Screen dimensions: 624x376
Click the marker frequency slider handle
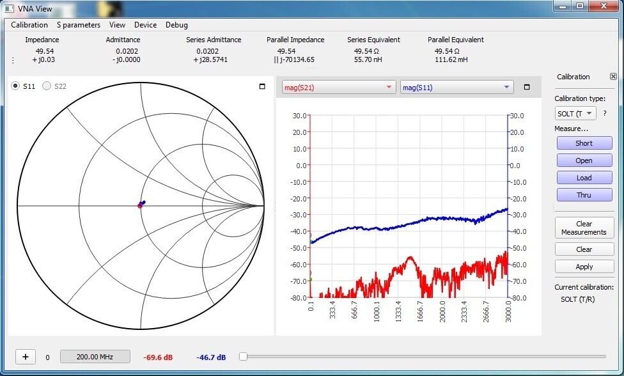tap(243, 357)
